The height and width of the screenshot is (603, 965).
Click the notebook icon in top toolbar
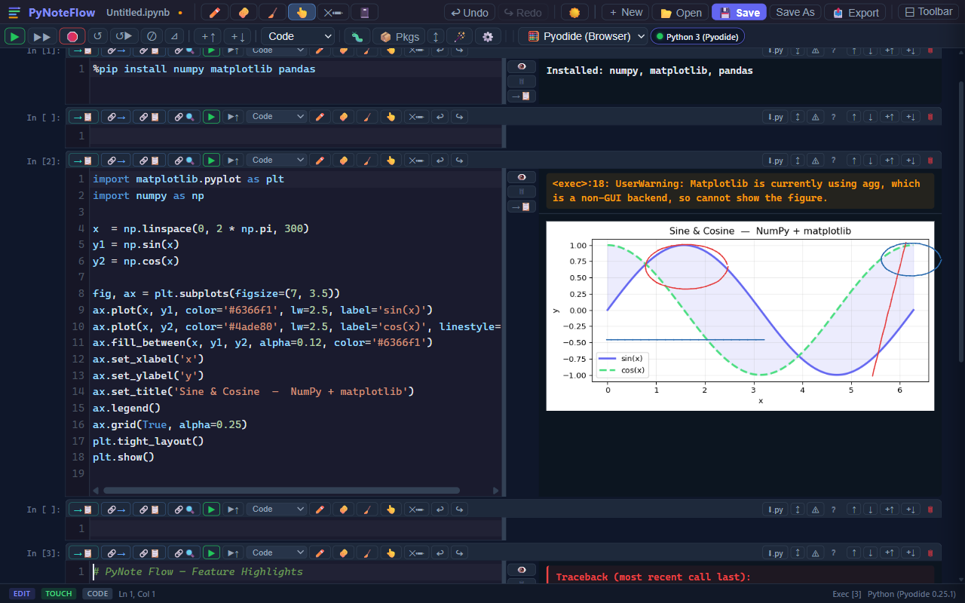tap(365, 12)
